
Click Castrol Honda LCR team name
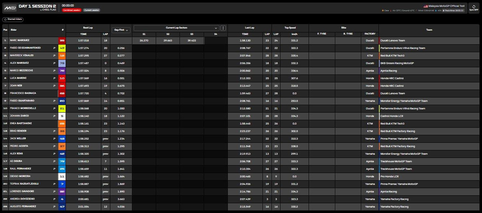[392, 116]
